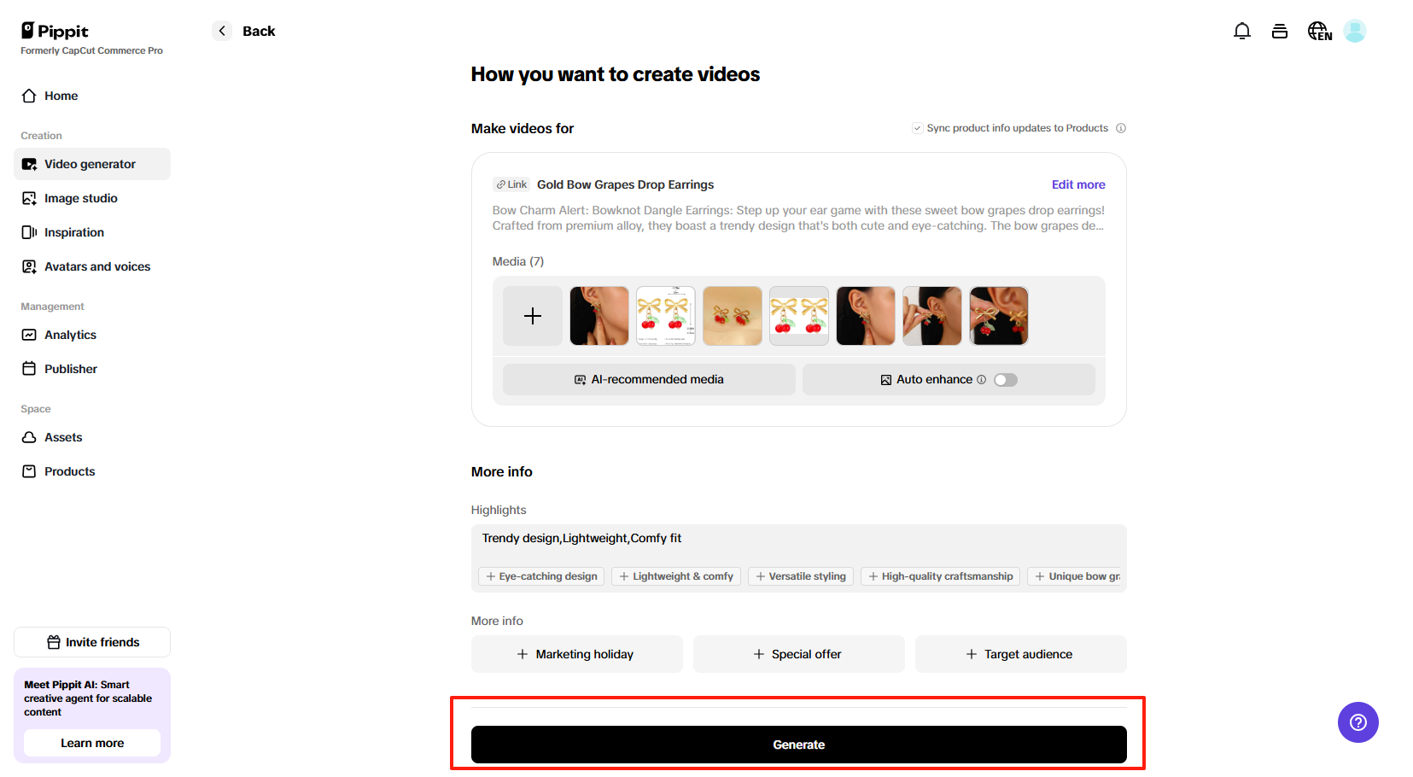This screenshot has height=777, width=1413.
Task: Select the first earring photo thumbnail
Action: click(598, 315)
